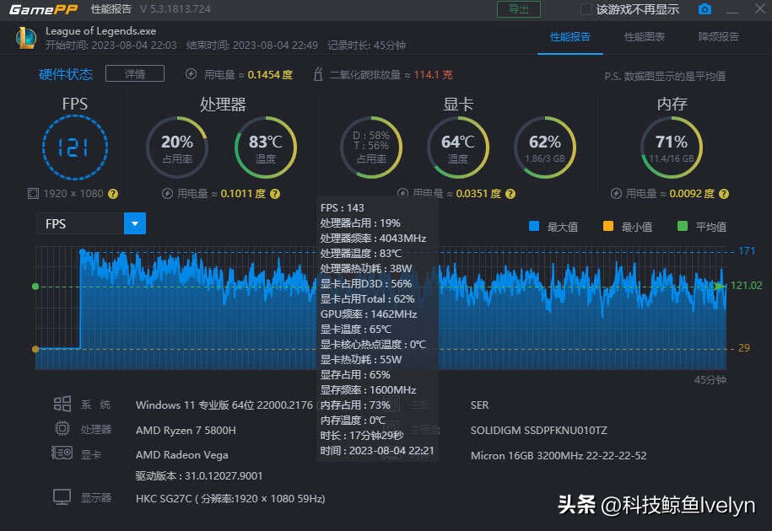This screenshot has height=531, width=772.
Task: Switch to the 降频报告 tab
Action: (718, 38)
